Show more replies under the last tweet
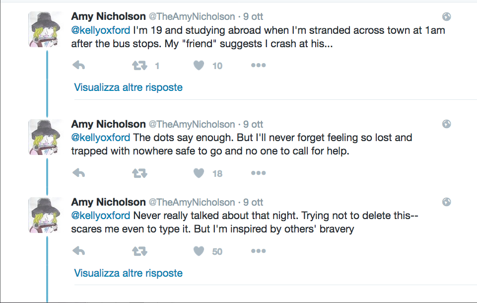The width and height of the screenshot is (477, 303). tap(128, 273)
